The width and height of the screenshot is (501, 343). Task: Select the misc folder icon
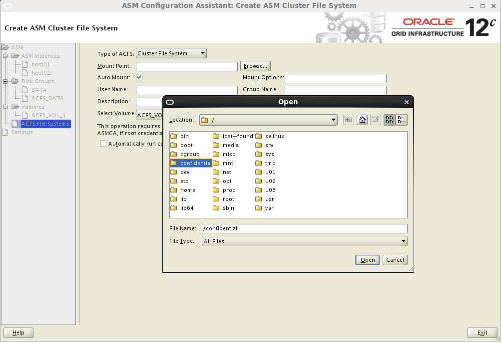[x=216, y=154]
